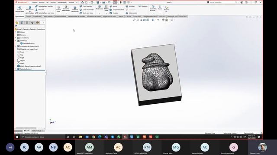Click the Home icon in title toolbar

[82, 2]
